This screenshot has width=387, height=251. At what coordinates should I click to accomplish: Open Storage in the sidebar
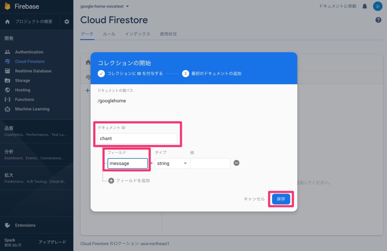pos(23,81)
